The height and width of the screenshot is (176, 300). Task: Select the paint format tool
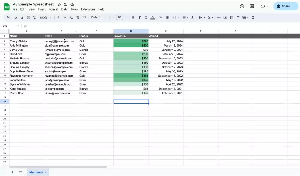tap(35, 17)
